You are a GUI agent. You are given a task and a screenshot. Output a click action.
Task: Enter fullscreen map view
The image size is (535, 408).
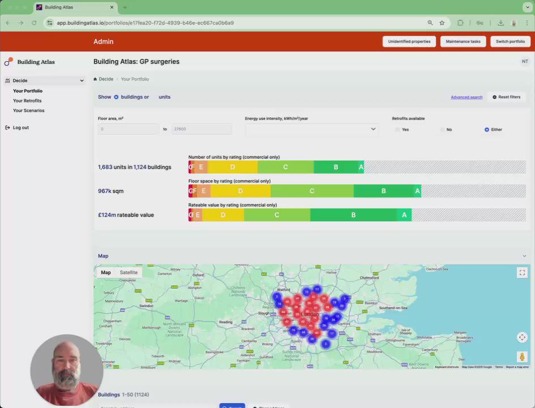[x=522, y=273]
